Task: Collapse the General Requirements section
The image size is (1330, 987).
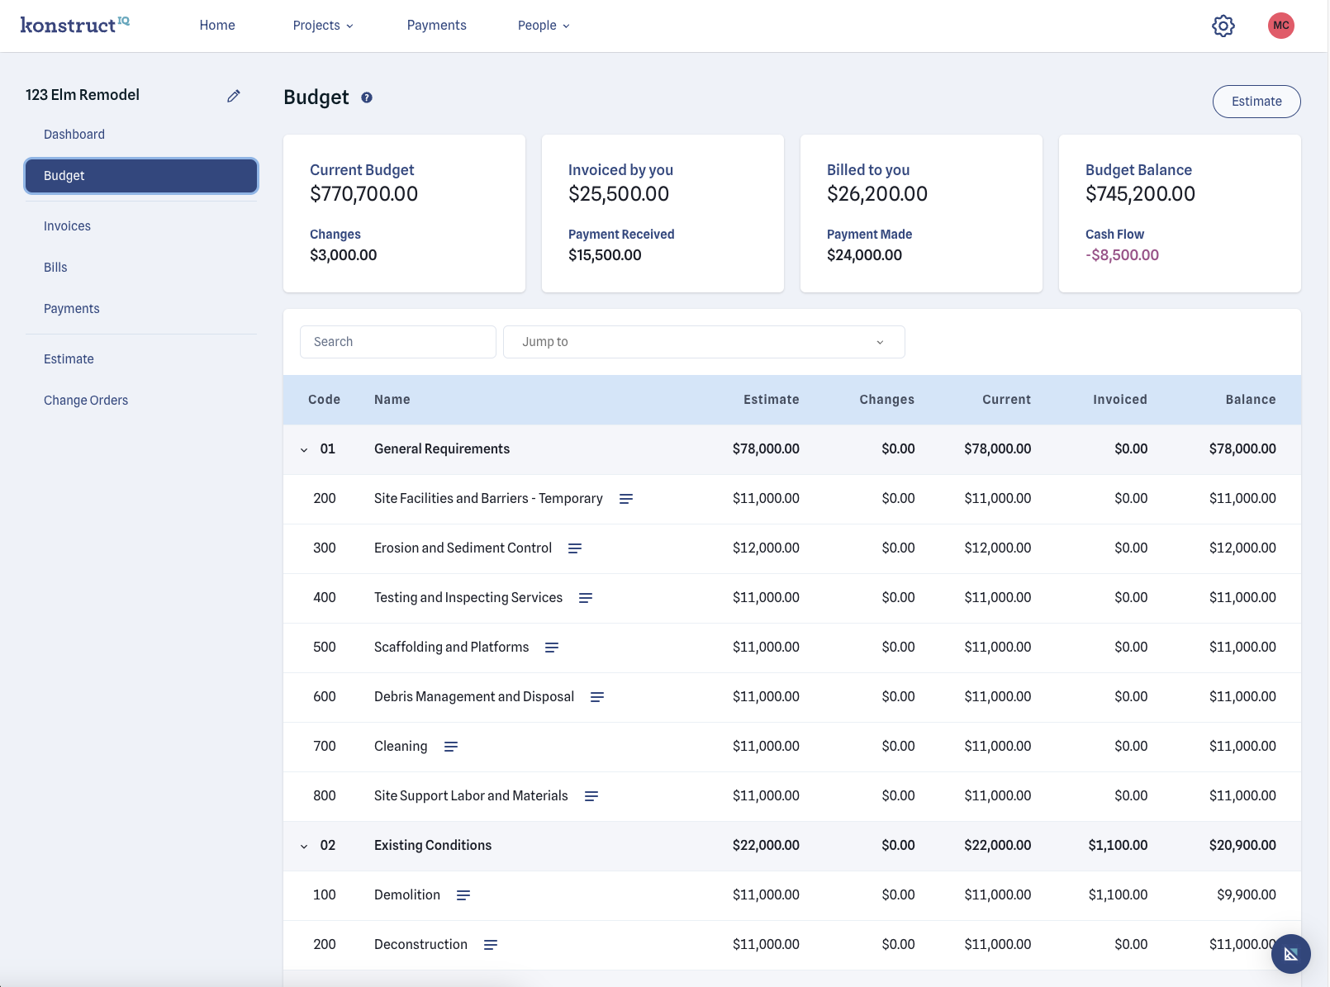Action: (x=303, y=449)
